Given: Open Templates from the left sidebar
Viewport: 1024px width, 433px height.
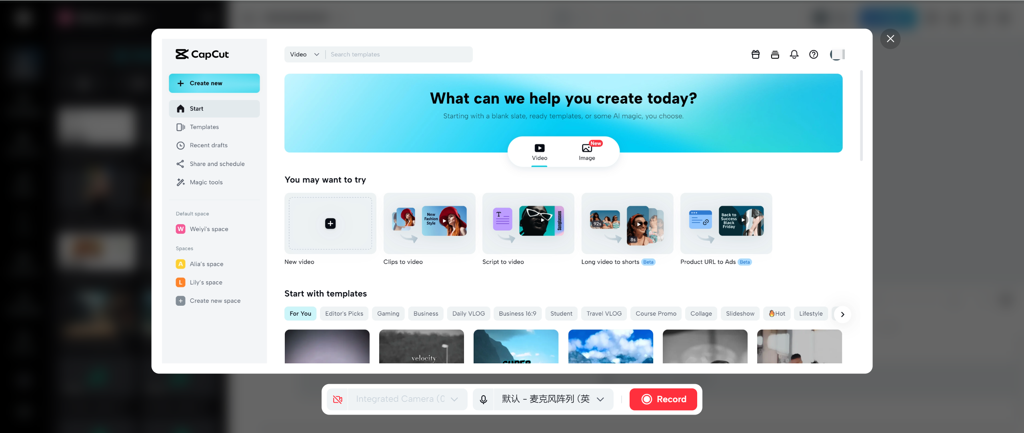Looking at the screenshot, I should click(x=204, y=127).
